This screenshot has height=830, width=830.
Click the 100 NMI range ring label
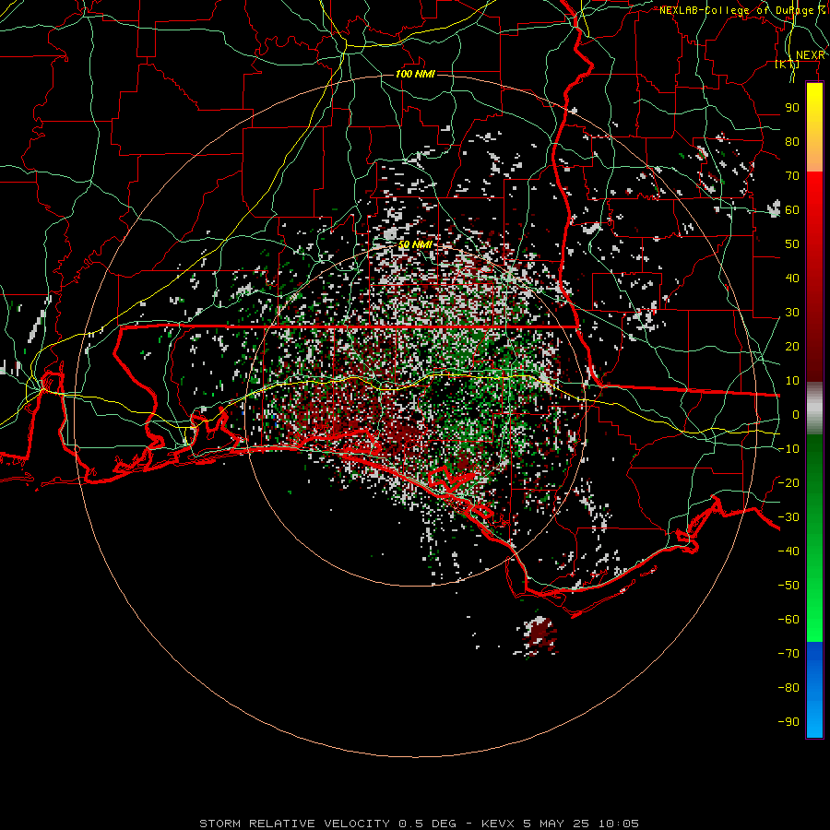[x=415, y=74]
